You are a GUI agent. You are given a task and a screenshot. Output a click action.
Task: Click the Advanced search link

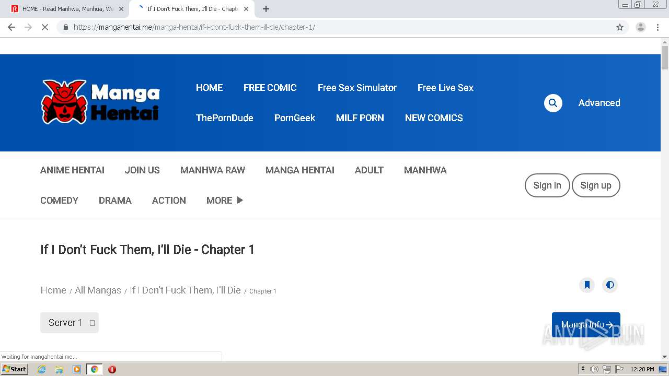pos(599,103)
